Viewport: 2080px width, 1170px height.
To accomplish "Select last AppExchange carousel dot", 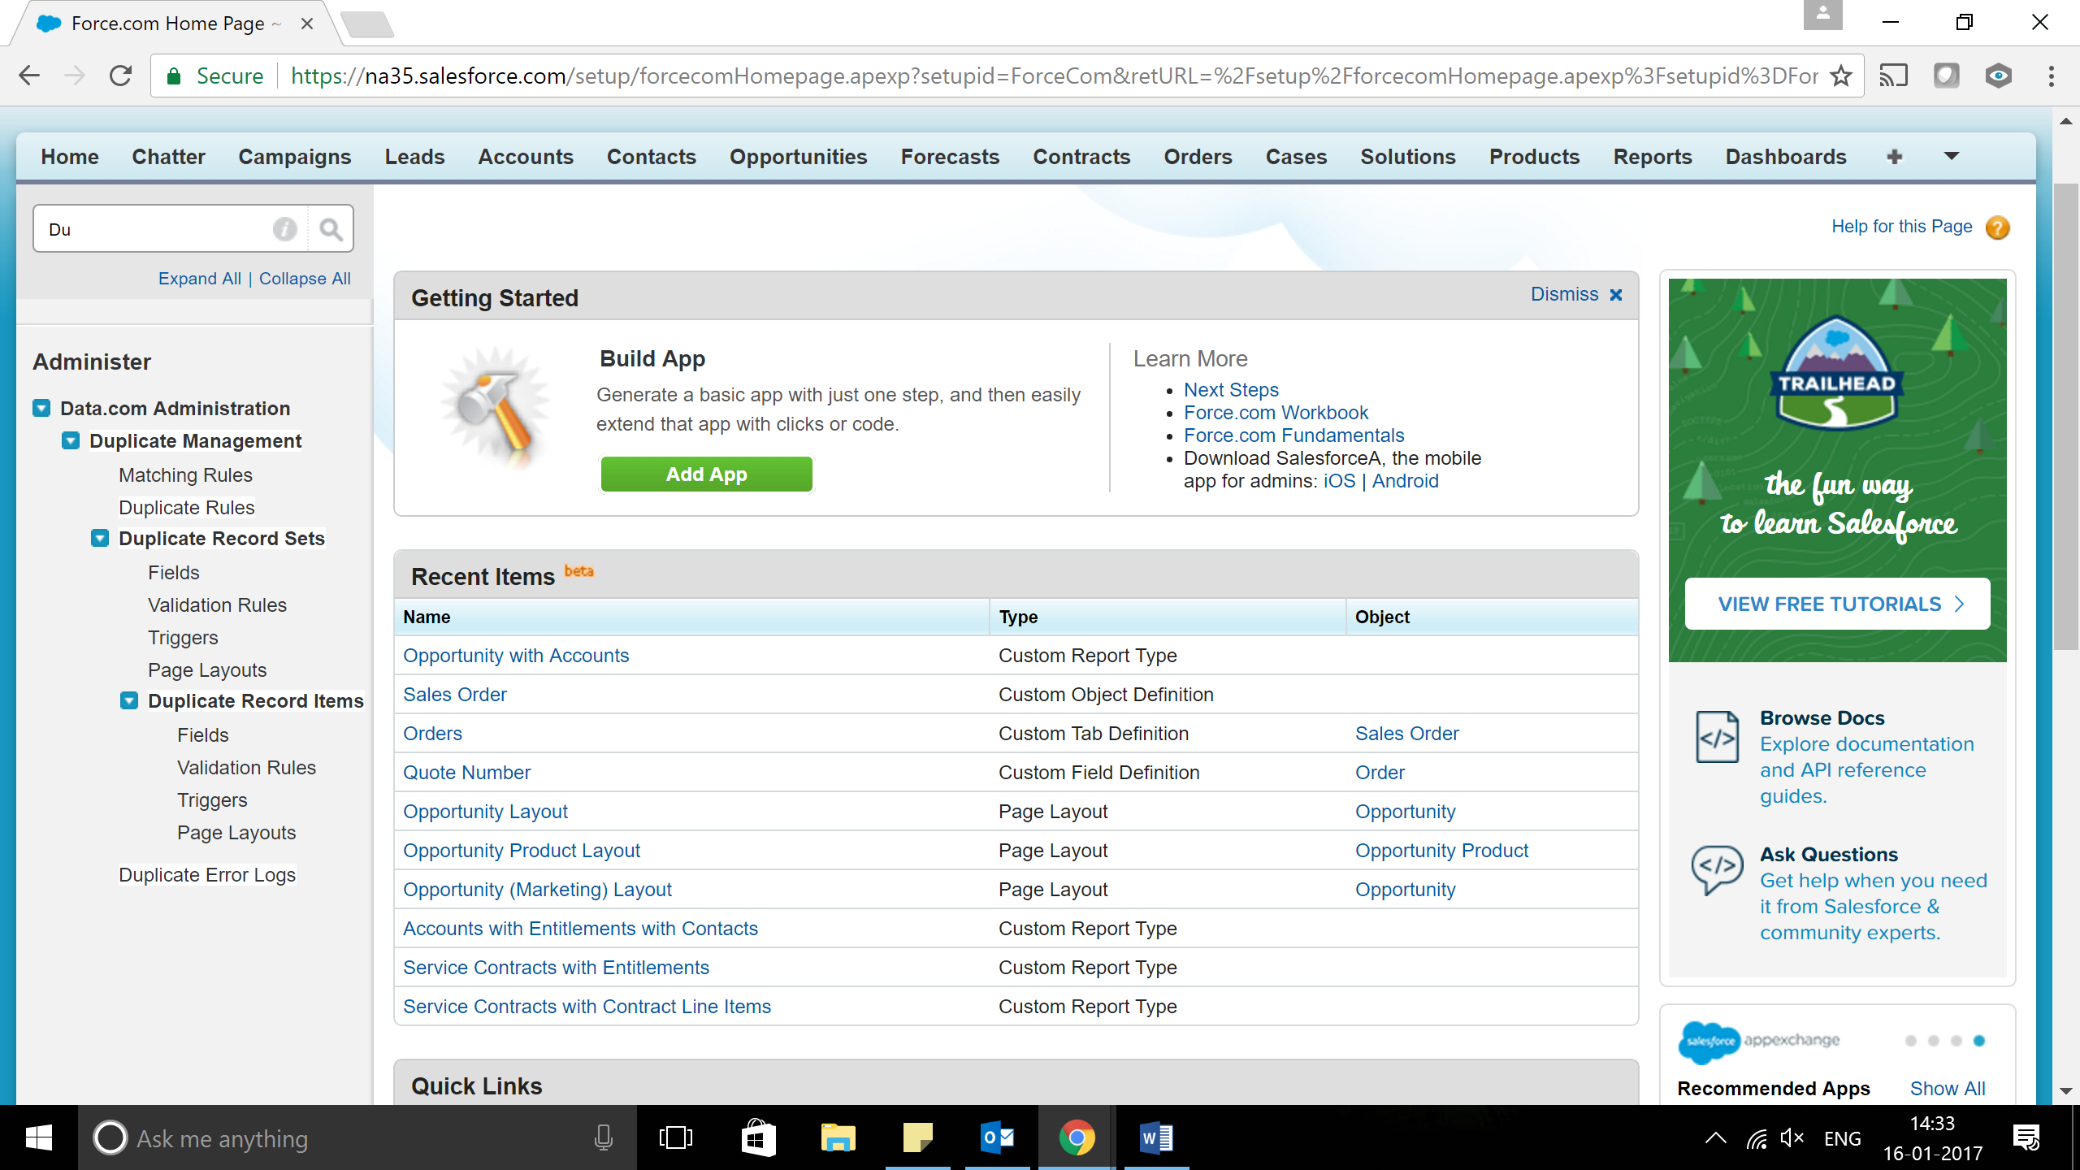I will (1979, 1041).
